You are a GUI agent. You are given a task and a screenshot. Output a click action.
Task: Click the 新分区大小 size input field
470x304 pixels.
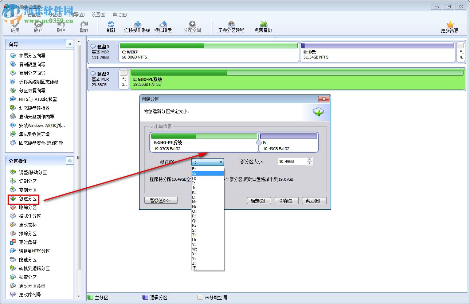pyautogui.click(x=292, y=161)
